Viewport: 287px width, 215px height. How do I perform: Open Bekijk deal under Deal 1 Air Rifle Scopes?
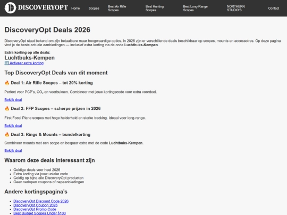tap(13, 100)
